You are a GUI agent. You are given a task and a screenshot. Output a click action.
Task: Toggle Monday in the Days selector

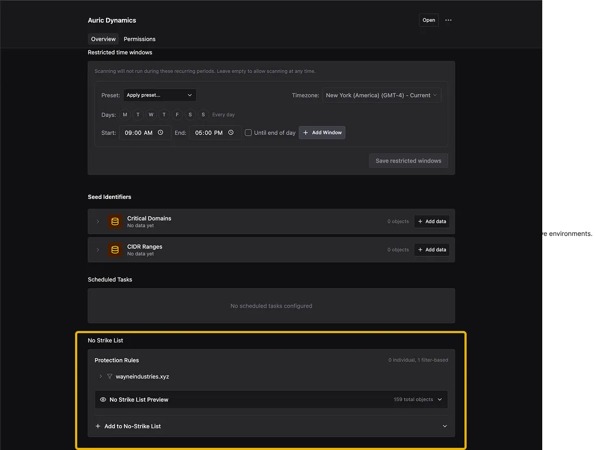125,115
